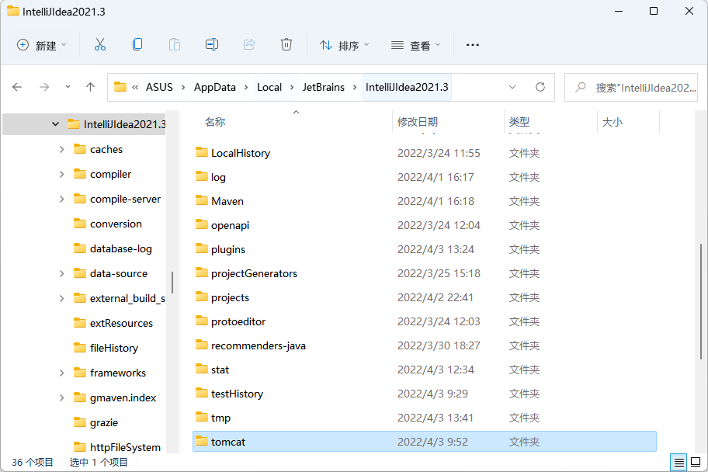708x472 pixels.
Task: Select httpFileSystem in the folder tree
Action: point(125,447)
